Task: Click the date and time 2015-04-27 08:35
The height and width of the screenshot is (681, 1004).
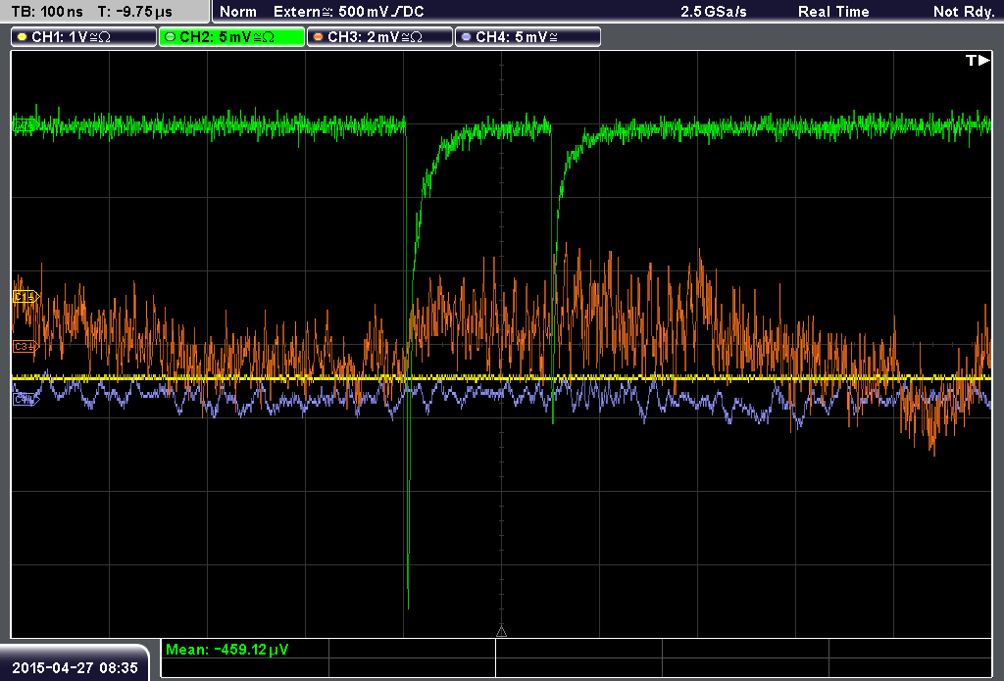Action: [x=75, y=667]
